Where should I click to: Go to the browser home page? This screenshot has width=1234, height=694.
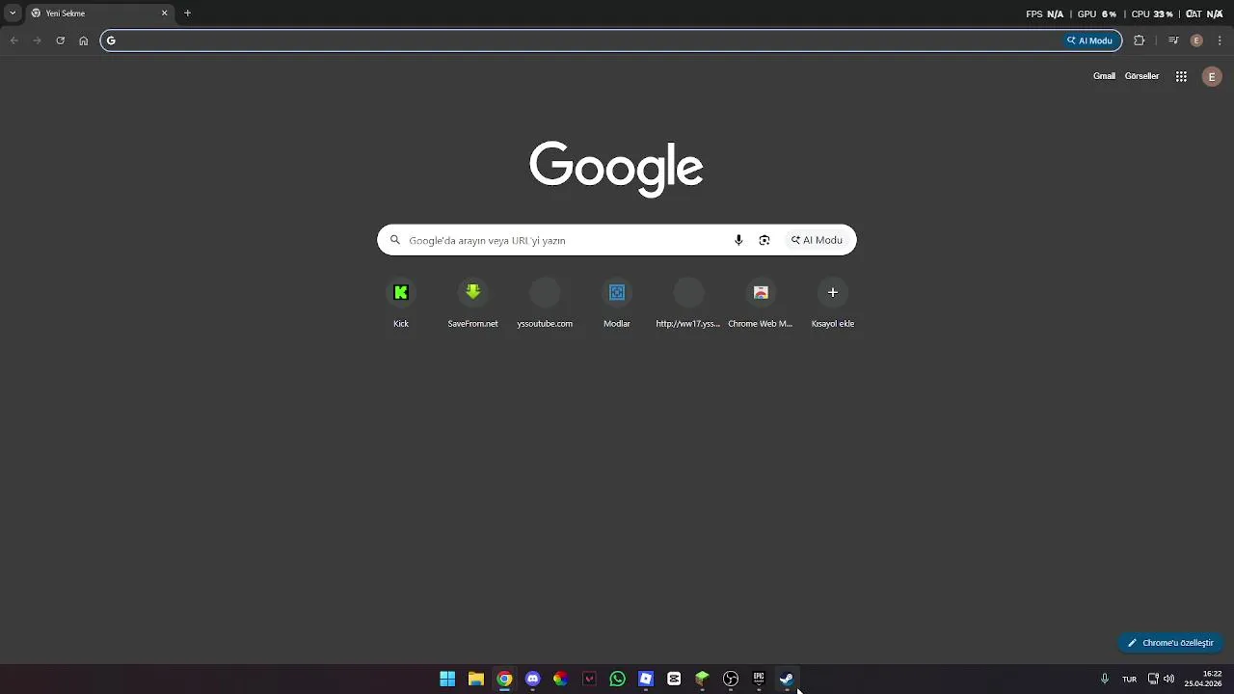[x=83, y=40]
